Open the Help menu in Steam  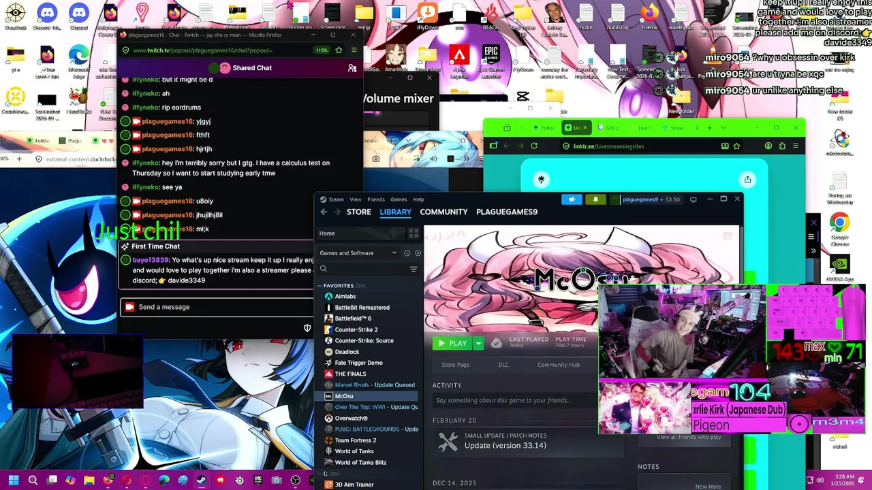[x=418, y=199]
